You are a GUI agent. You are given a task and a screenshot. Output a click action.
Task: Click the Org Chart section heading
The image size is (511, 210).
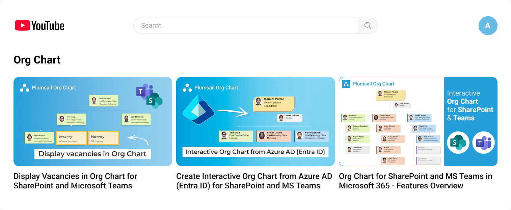pyautogui.click(x=37, y=60)
